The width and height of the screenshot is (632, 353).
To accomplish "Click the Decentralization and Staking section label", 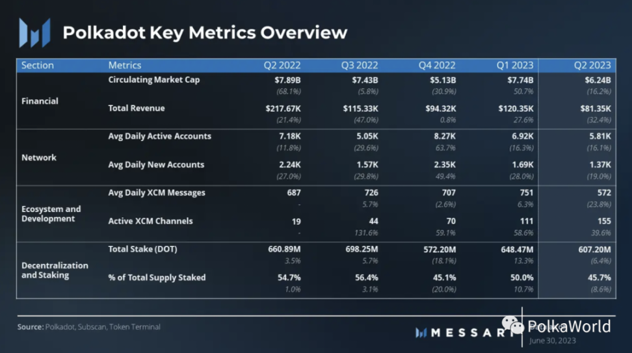I will pos(55,270).
